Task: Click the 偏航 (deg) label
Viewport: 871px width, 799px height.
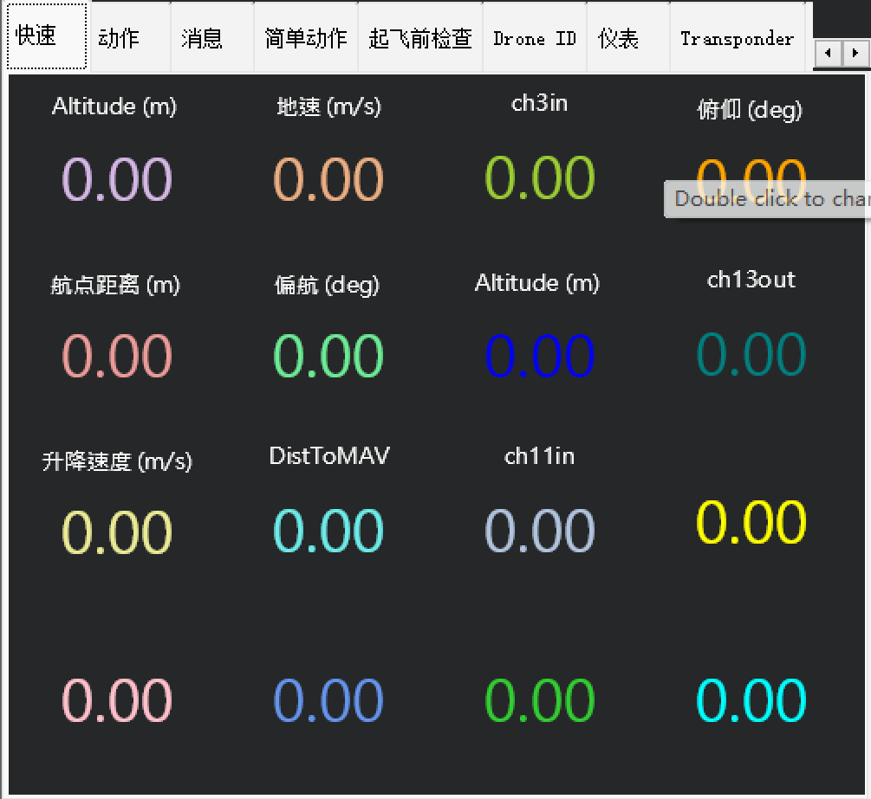Action: click(328, 285)
